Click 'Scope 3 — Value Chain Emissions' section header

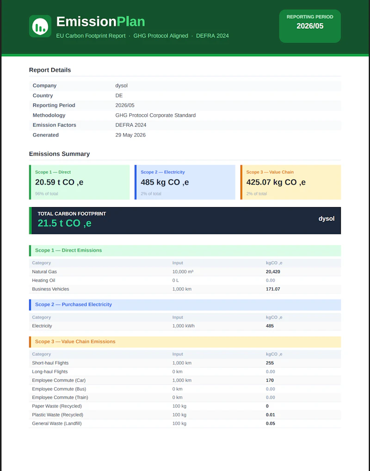coord(185,342)
